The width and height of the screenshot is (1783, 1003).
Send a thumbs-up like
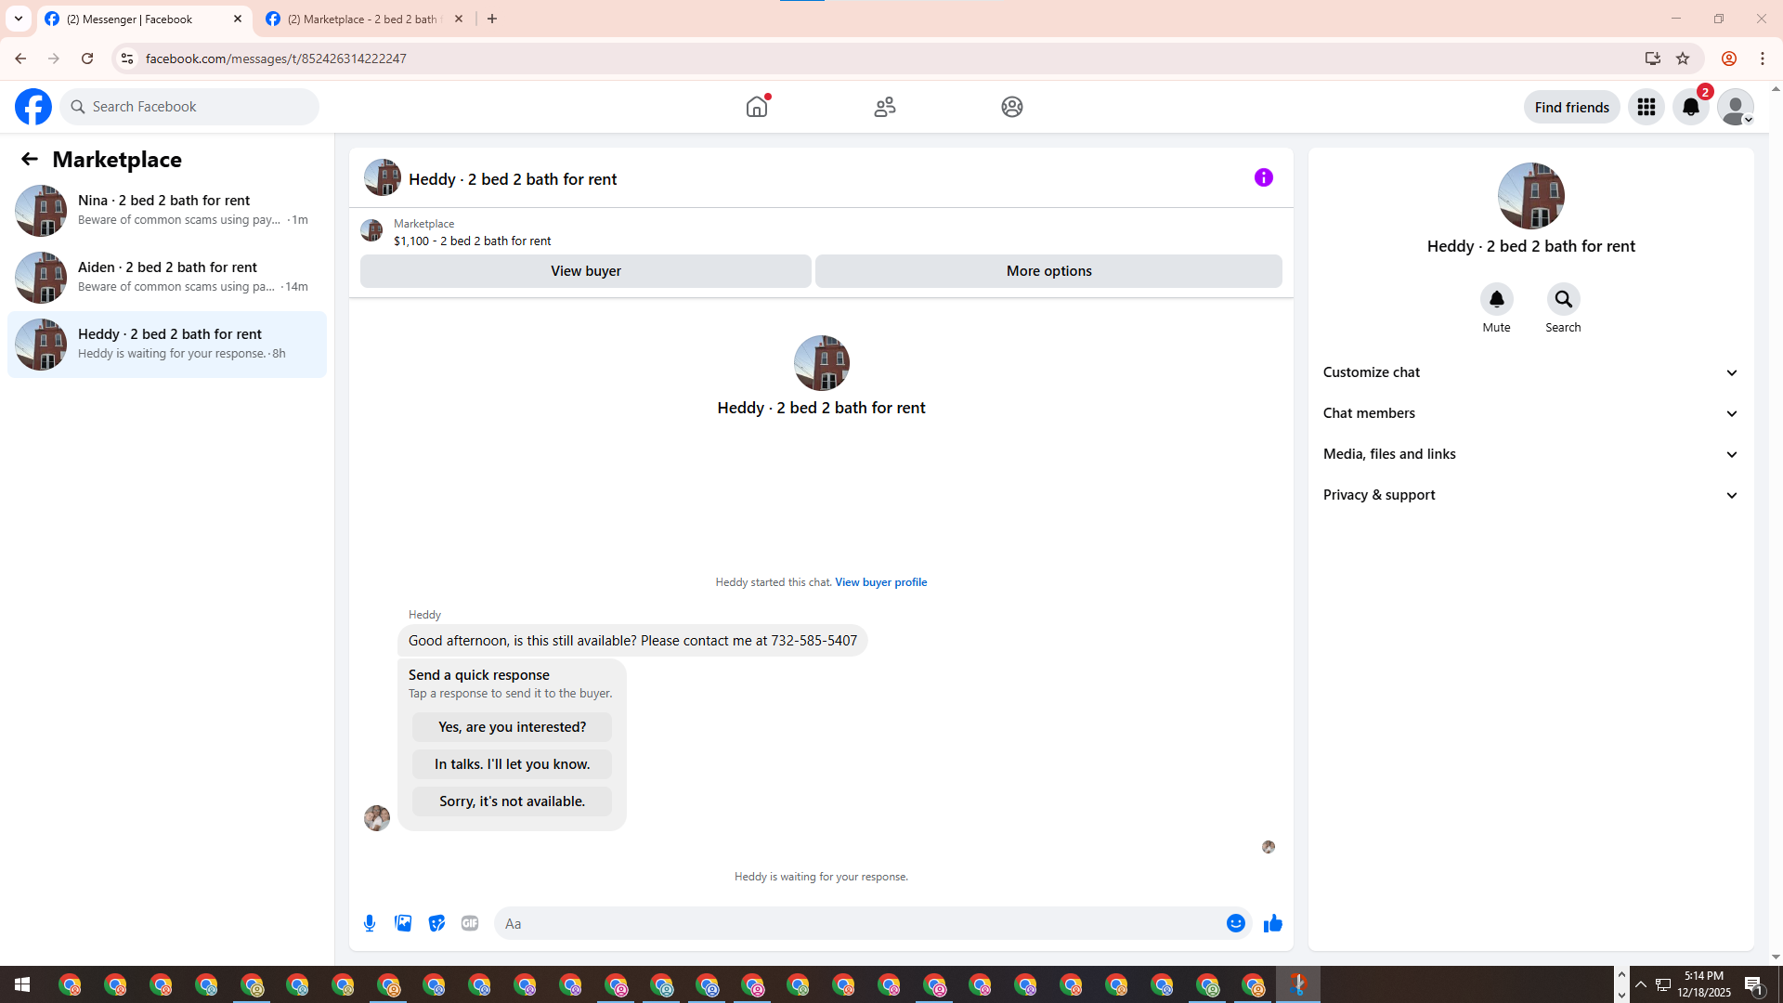click(1273, 923)
